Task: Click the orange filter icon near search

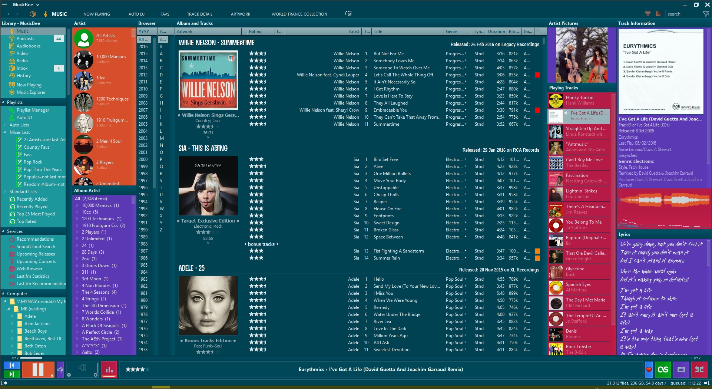Action: point(648,14)
